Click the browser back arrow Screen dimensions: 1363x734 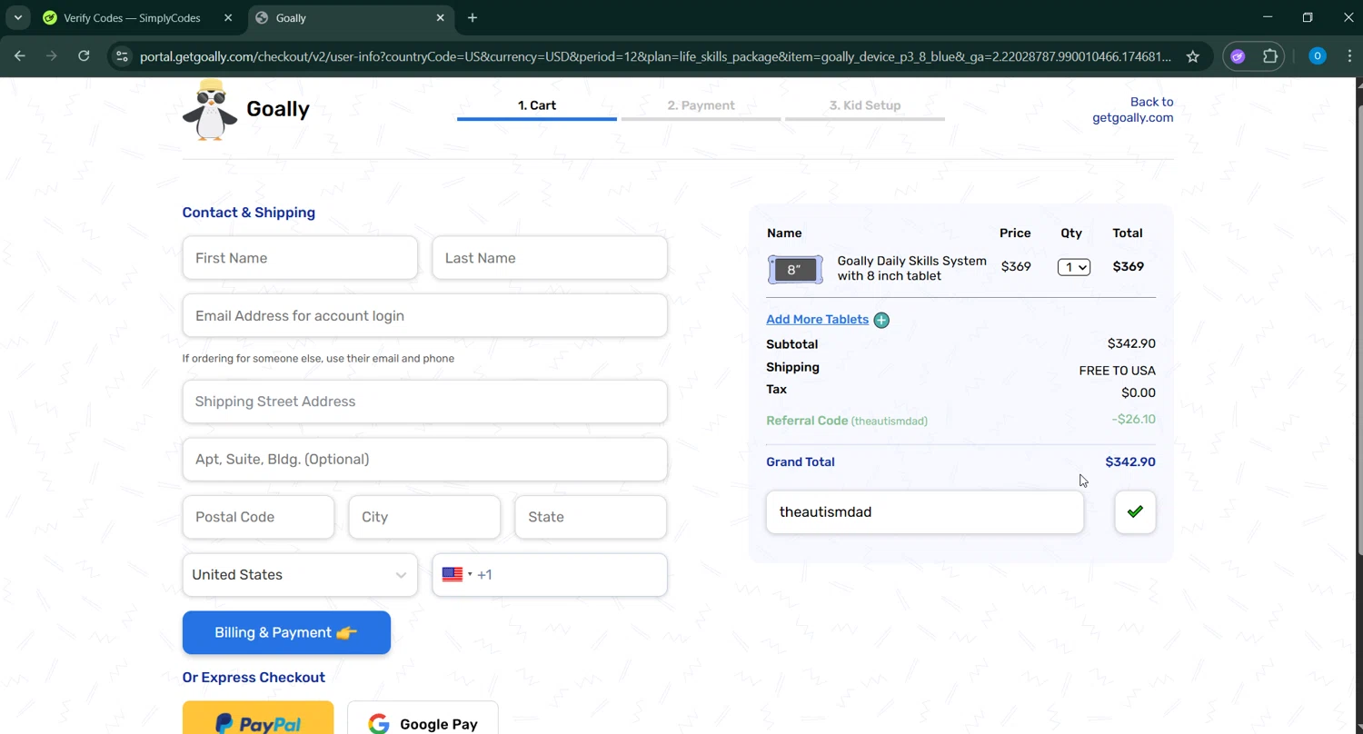[20, 56]
